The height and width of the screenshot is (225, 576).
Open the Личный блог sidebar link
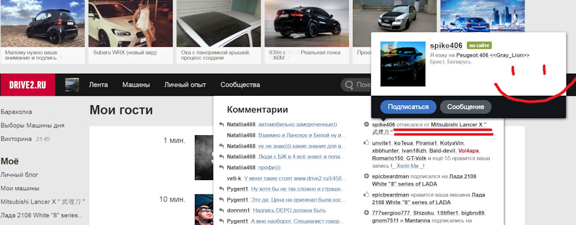click(19, 175)
